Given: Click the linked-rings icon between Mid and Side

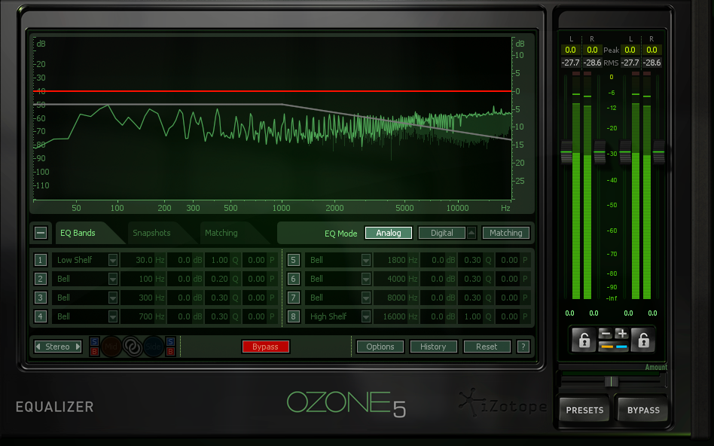Looking at the screenshot, I should click(x=133, y=347).
